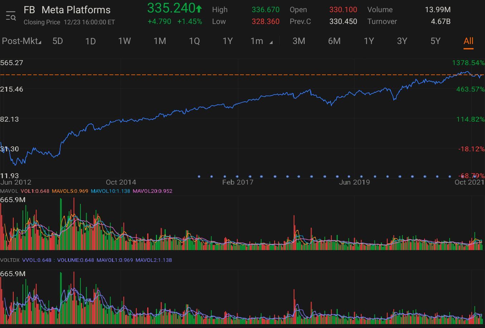
Task: Select the 1M candle interval
Action: 160,41
